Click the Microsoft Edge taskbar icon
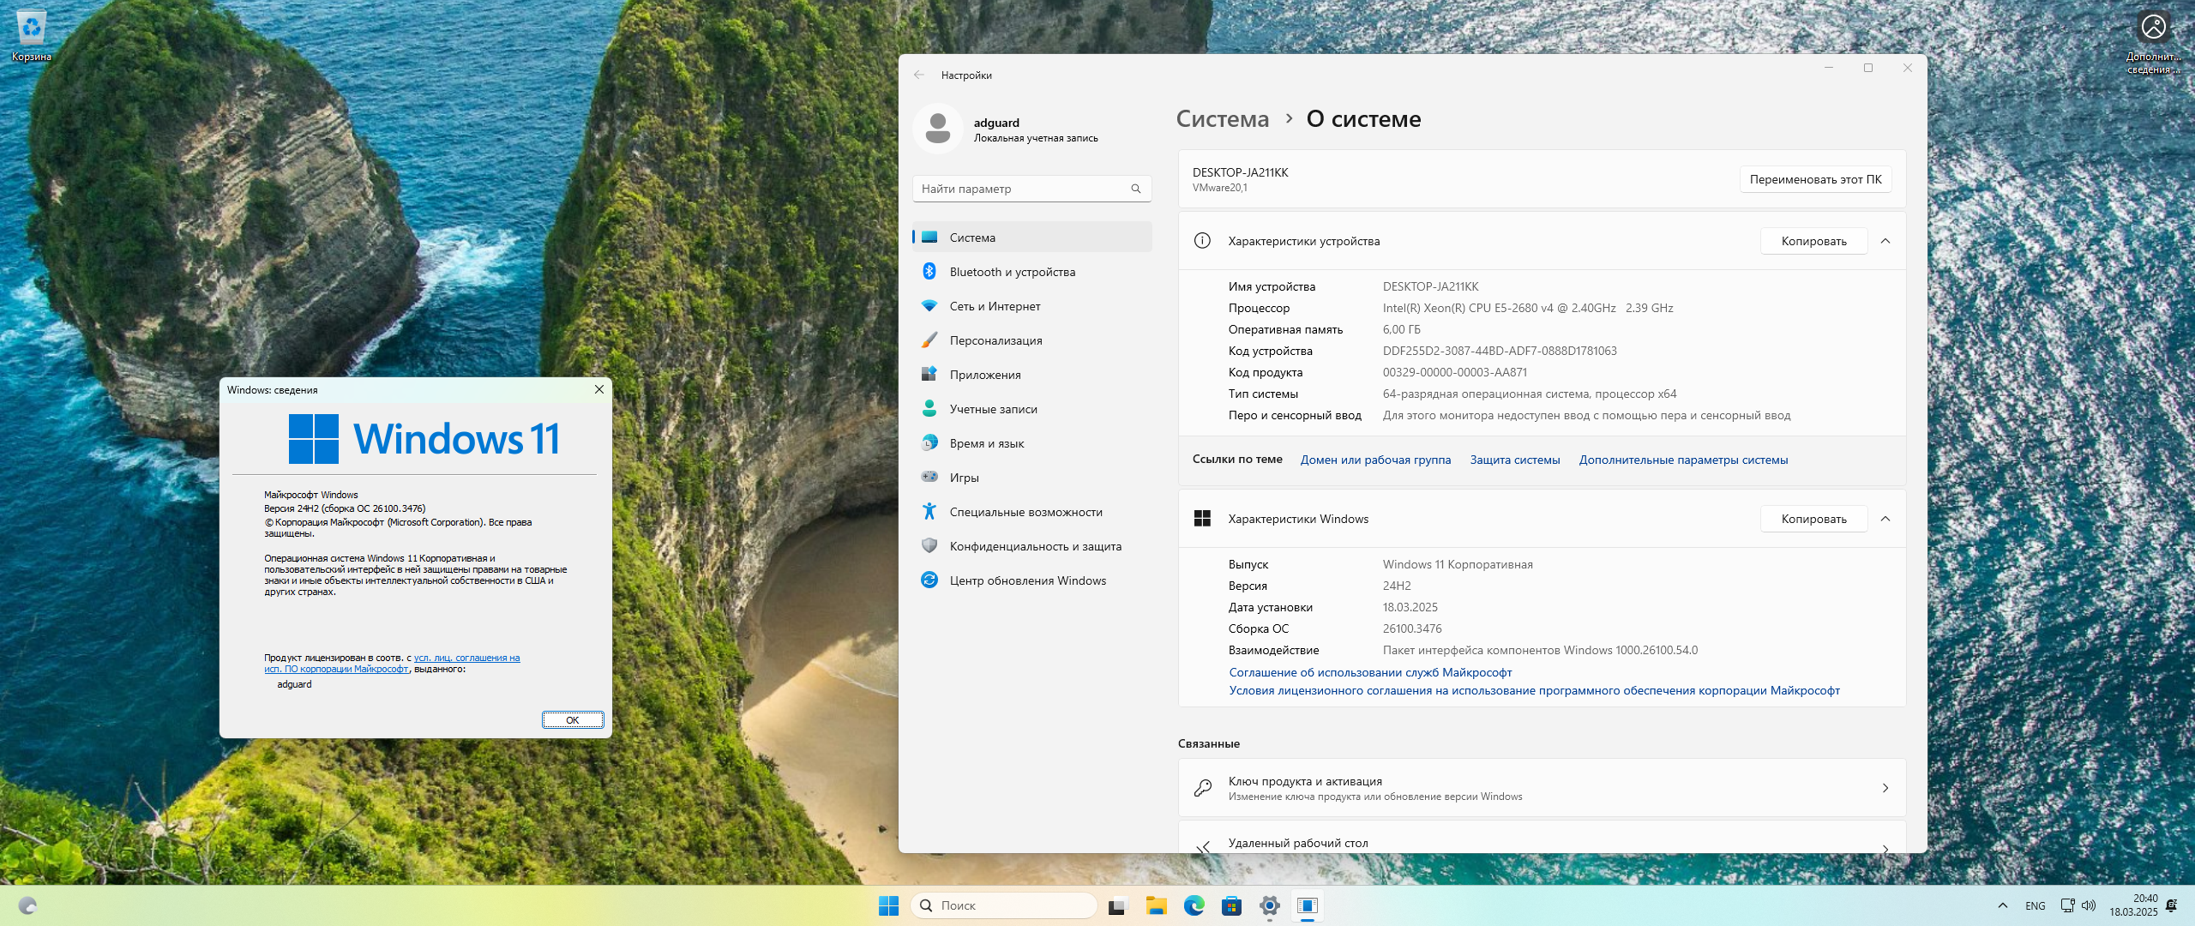2195x926 pixels. click(1194, 905)
